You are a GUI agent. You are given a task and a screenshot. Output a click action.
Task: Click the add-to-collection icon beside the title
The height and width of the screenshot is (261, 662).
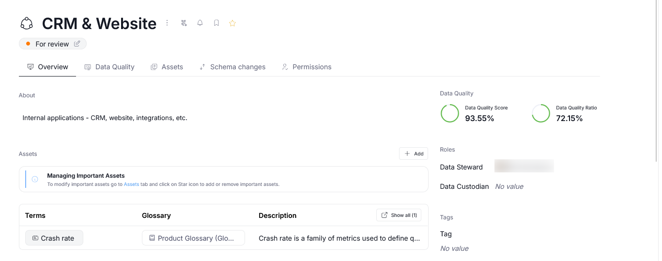(x=184, y=23)
